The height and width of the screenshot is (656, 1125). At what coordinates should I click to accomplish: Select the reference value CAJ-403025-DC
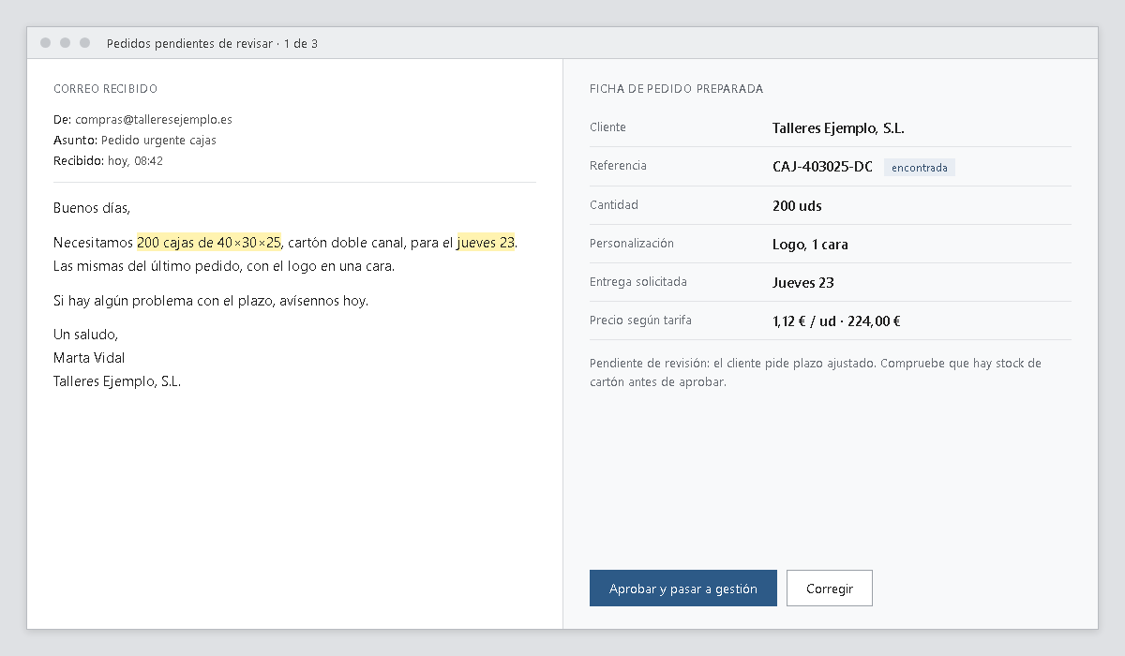[822, 167]
